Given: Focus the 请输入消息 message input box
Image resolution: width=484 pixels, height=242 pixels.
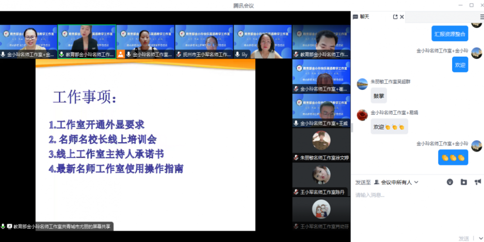Looking at the screenshot, I should pos(417,213).
